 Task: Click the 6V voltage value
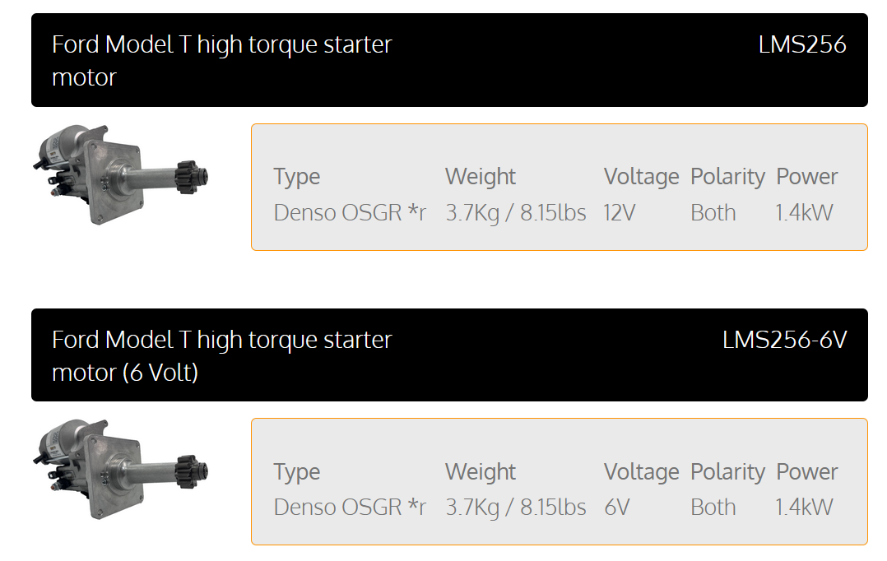[x=616, y=508]
